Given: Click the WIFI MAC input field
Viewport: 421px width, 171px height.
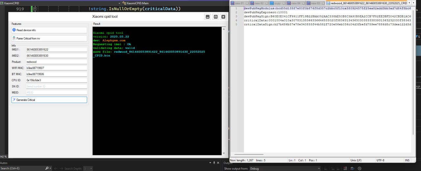Looking at the screenshot, I should pos(56,68).
